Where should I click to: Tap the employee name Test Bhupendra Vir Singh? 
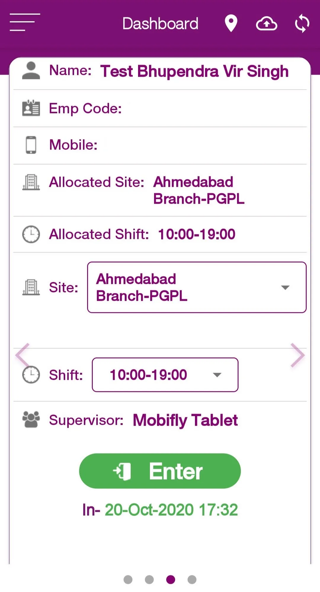[194, 71]
